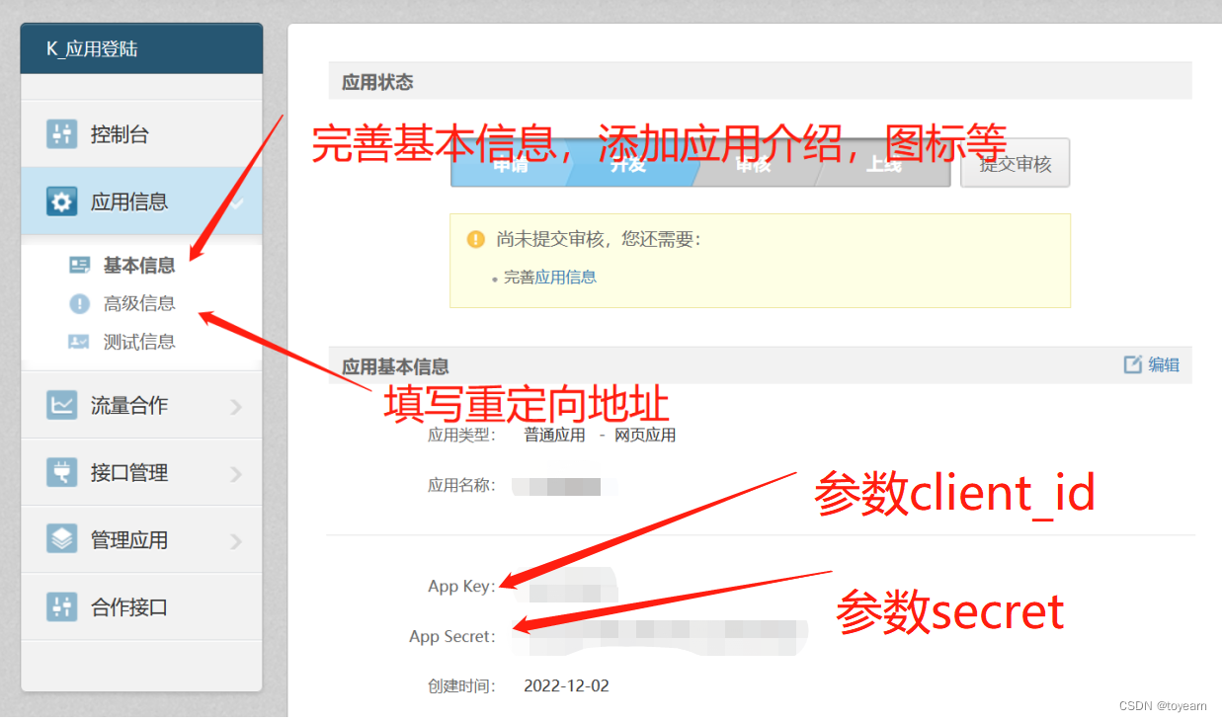Click the 流量合作 chart icon

click(61, 404)
